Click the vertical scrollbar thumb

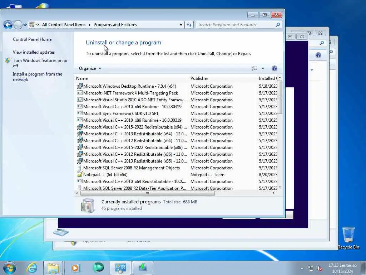tap(280, 97)
